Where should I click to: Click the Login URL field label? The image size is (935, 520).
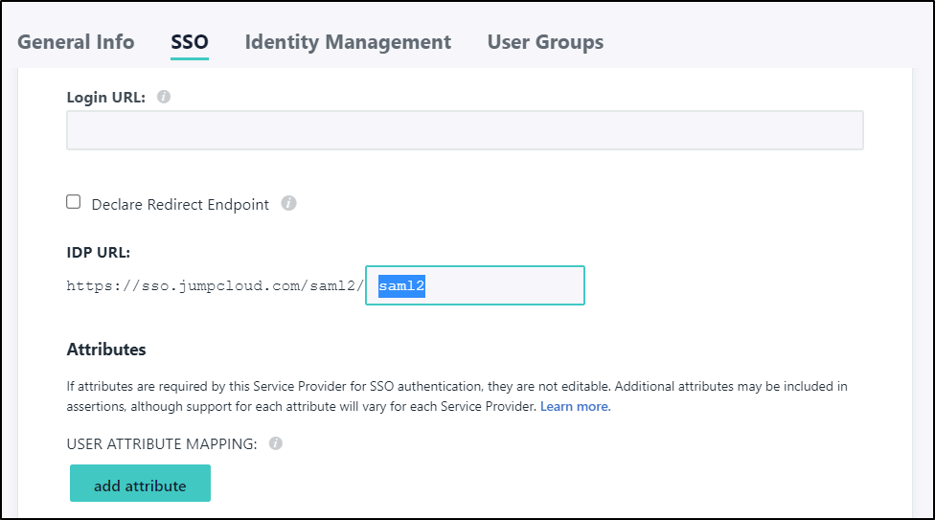[105, 97]
